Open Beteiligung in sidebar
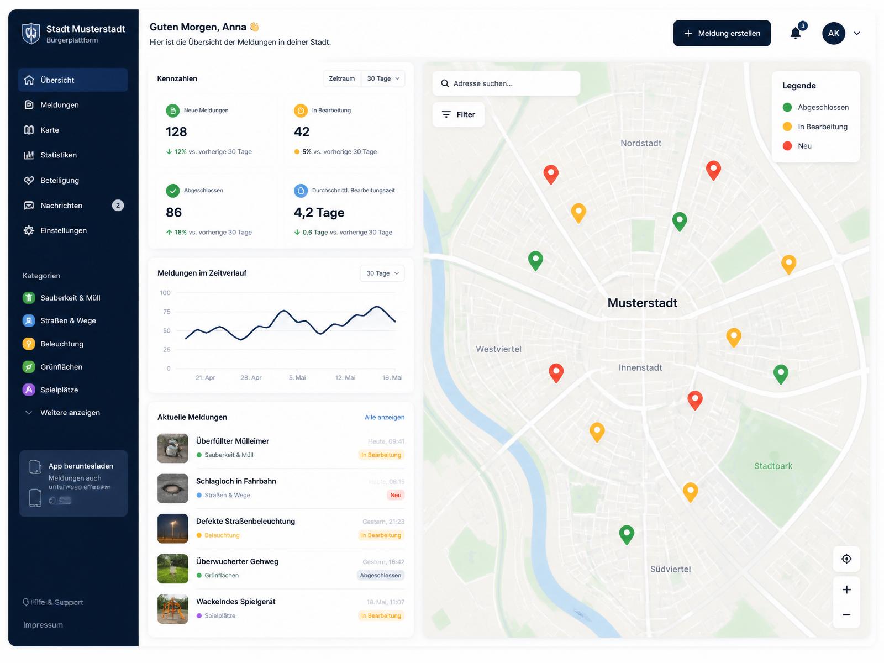This screenshot has height=663, width=884. point(73,180)
